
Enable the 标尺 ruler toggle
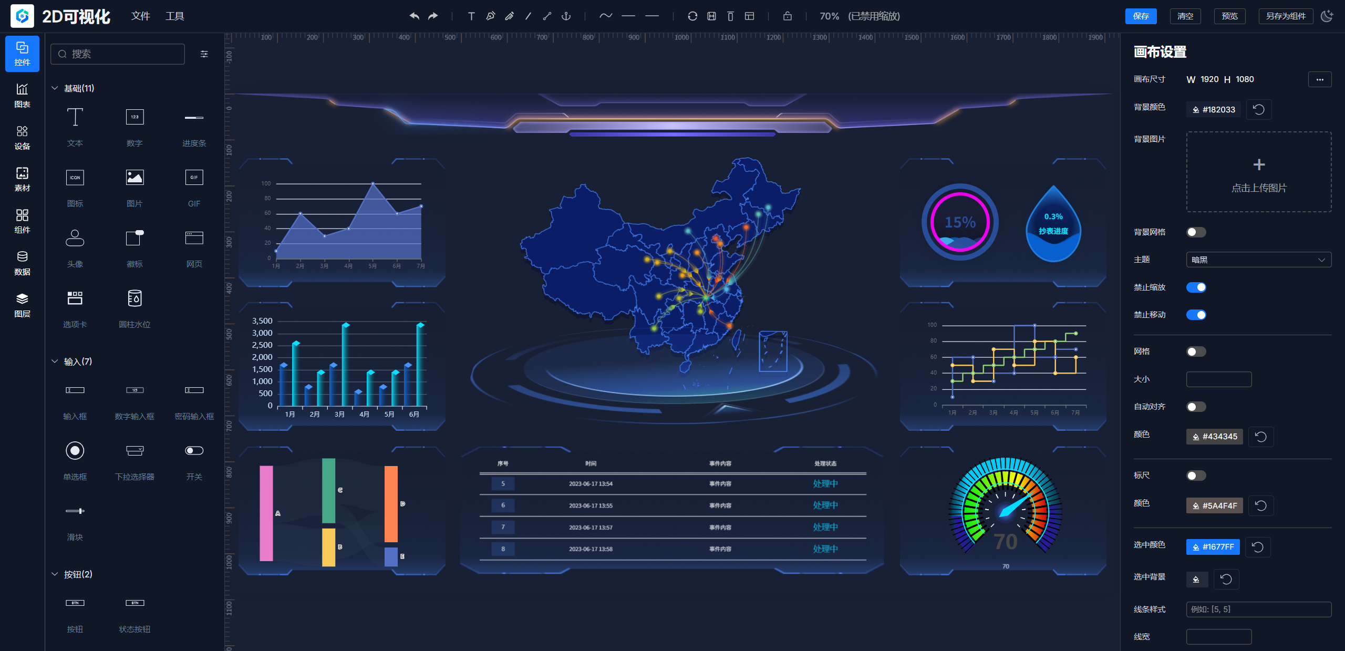(1196, 476)
